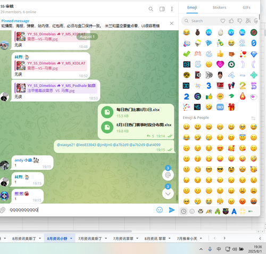Insert the blue BD badge emoji
This screenshot has height=254, width=266.
220,107
